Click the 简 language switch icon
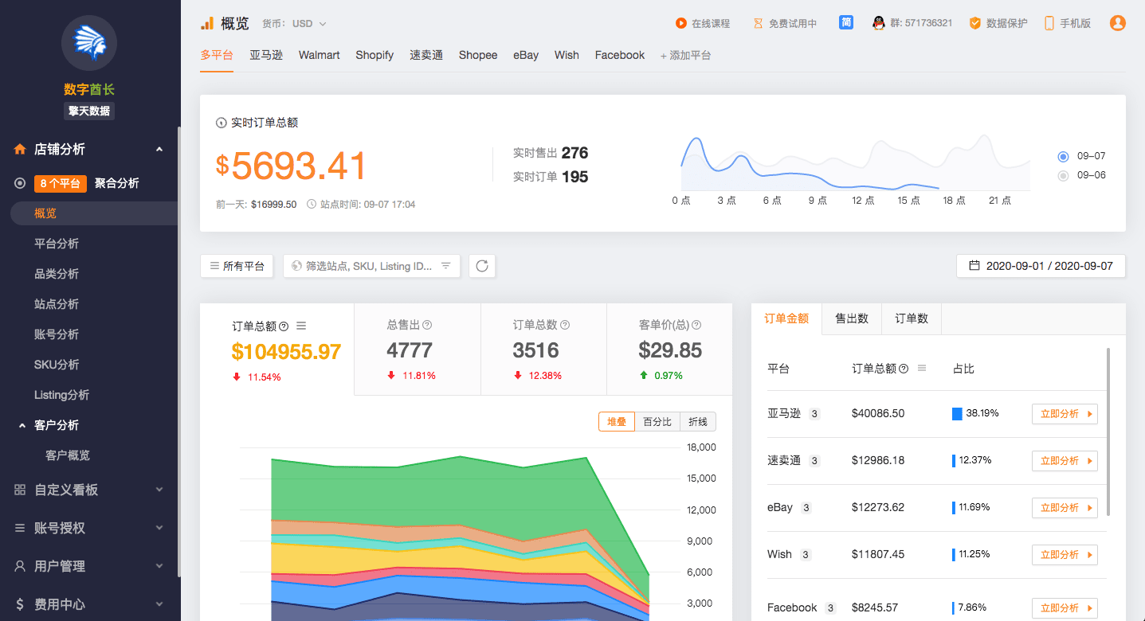Screen dimensions: 1145x621 [x=846, y=23]
